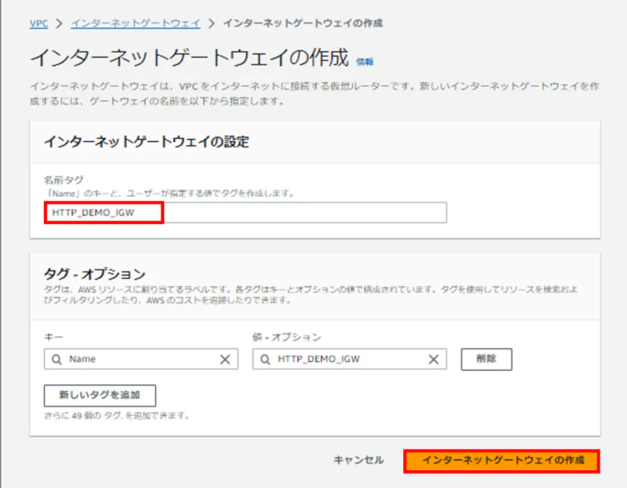627x488 pixels.
Task: Click the 値 - オプション column label
Action: point(287,337)
